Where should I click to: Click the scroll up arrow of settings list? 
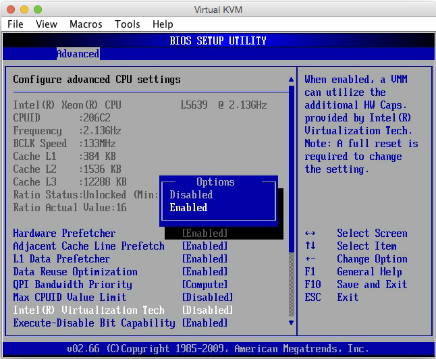291,80
